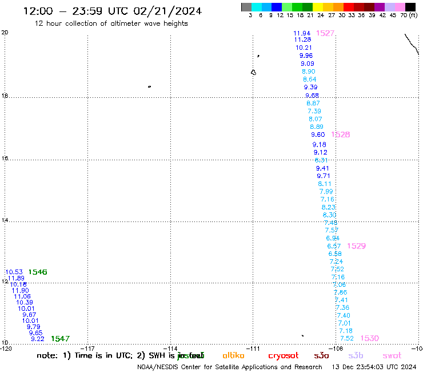Click the 10.53 value beside 1546
Screen dimensions: 423x372
[x=14, y=272]
